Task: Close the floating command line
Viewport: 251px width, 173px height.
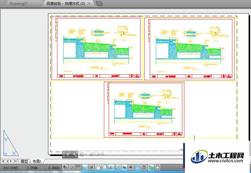Action: 68,154
